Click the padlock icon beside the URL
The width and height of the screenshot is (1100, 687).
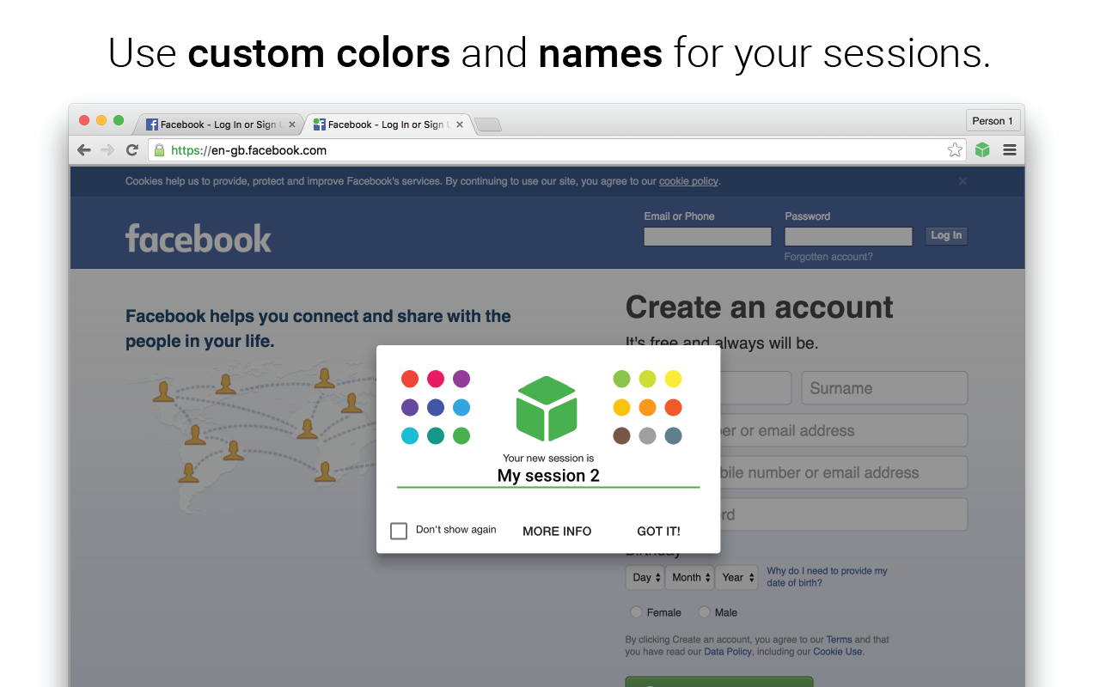[160, 149]
